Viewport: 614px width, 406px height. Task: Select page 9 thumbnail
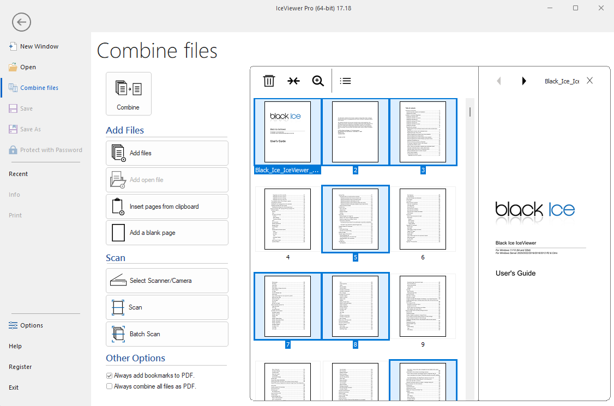click(x=423, y=306)
